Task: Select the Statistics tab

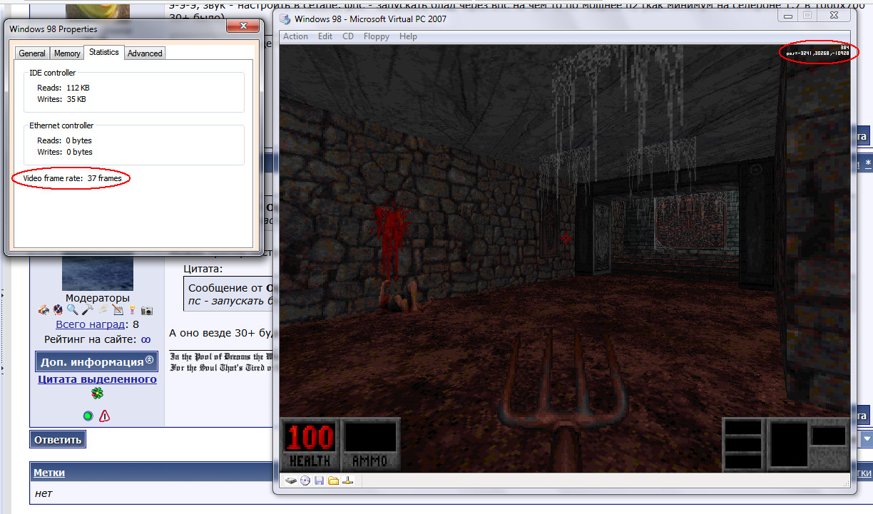Action: click(x=104, y=52)
